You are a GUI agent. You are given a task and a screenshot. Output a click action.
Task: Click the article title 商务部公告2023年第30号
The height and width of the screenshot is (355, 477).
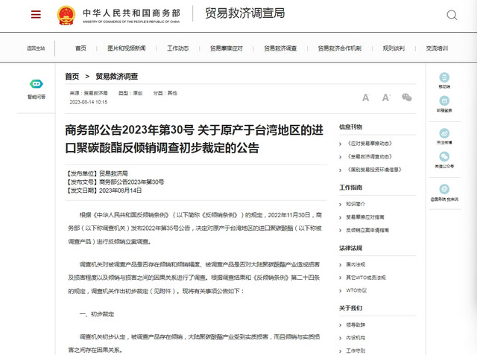tap(194, 139)
